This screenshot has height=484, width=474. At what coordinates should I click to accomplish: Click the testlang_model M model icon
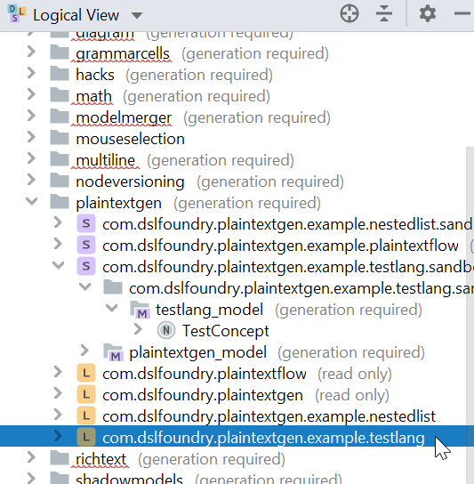coord(141,310)
